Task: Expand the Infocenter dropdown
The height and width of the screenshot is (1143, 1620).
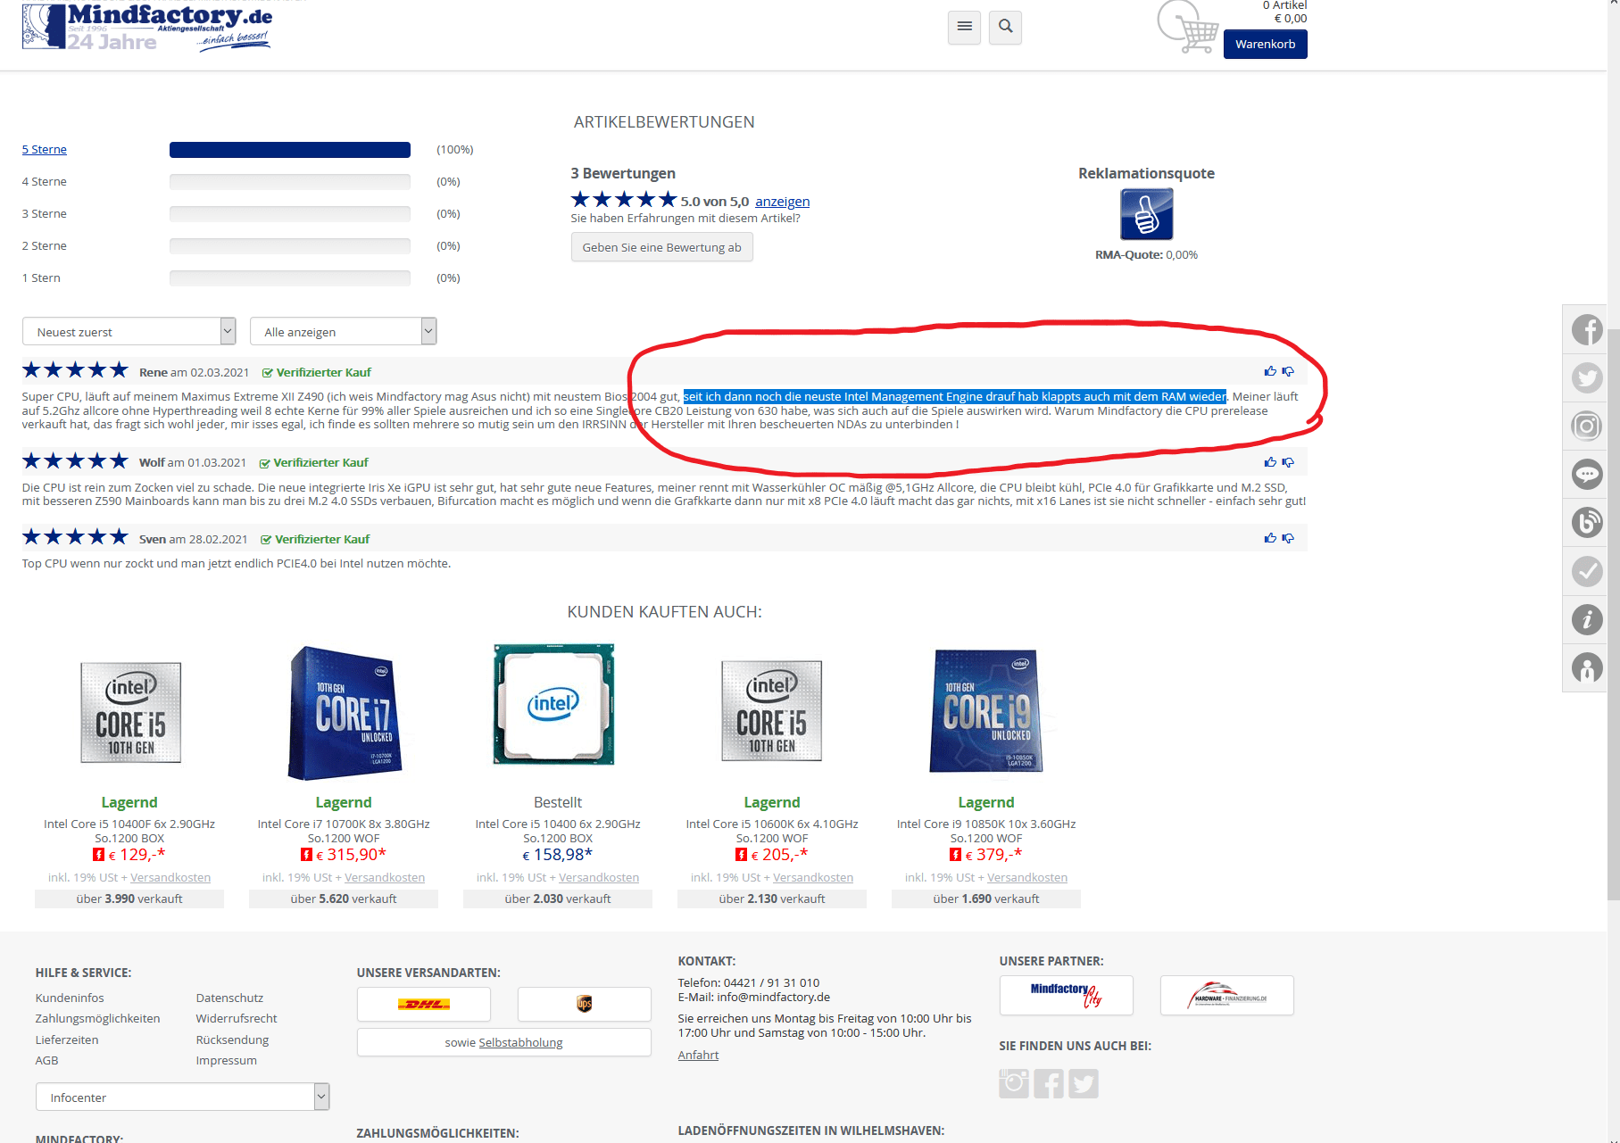Action: [x=183, y=1097]
